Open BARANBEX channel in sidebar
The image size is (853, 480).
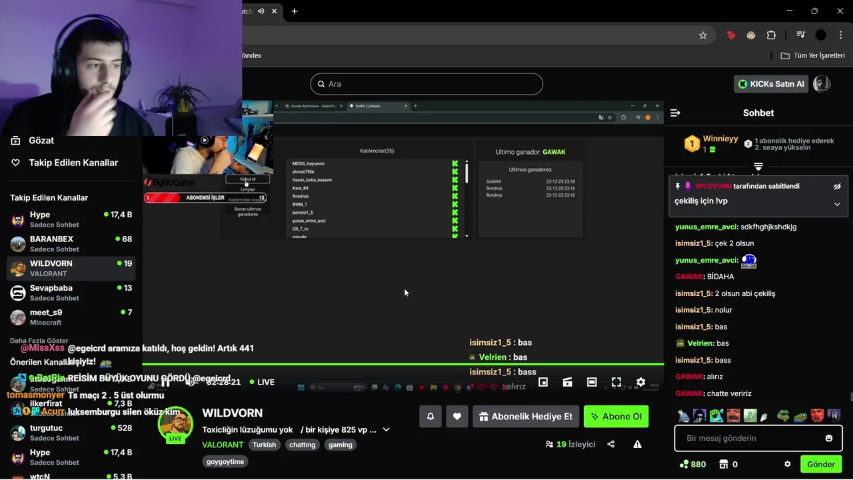pyautogui.click(x=71, y=243)
